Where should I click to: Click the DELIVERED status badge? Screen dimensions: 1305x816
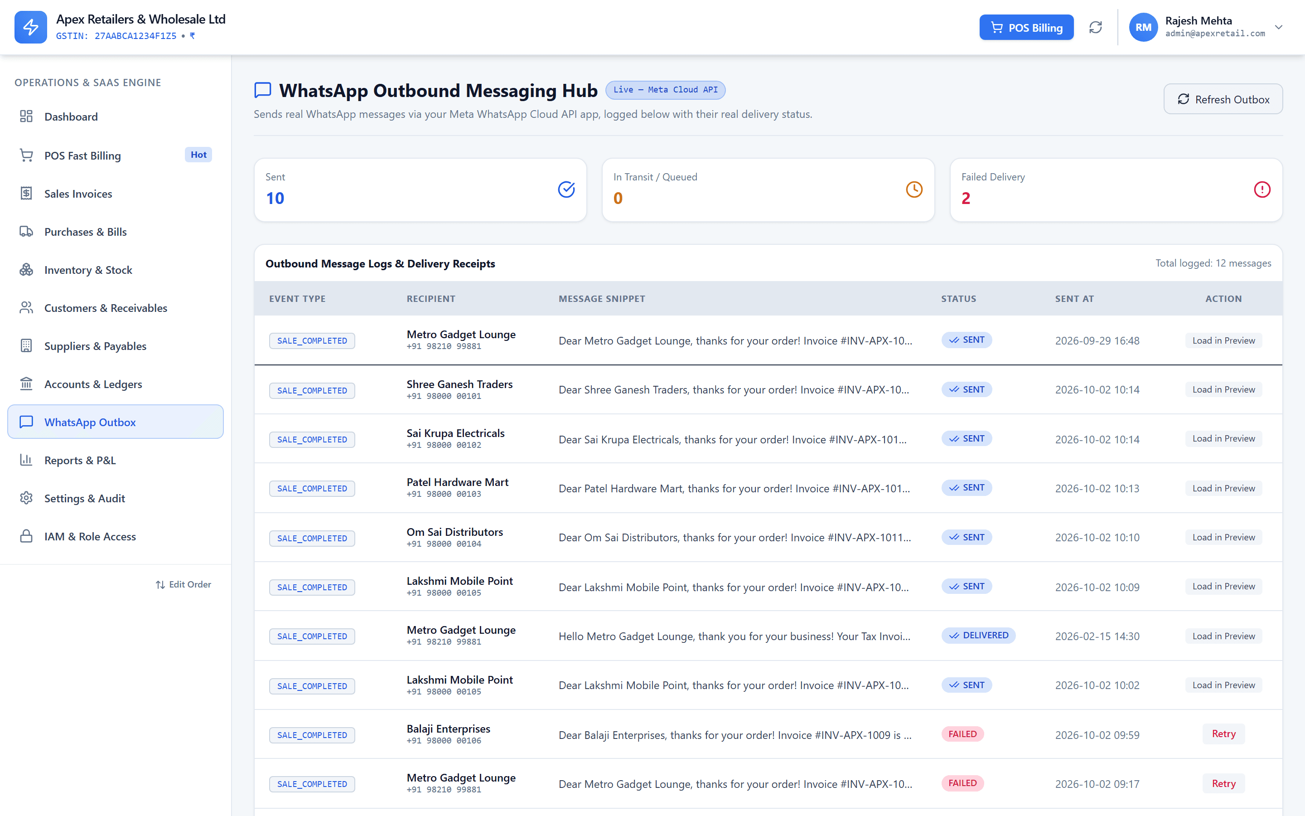tap(979, 635)
